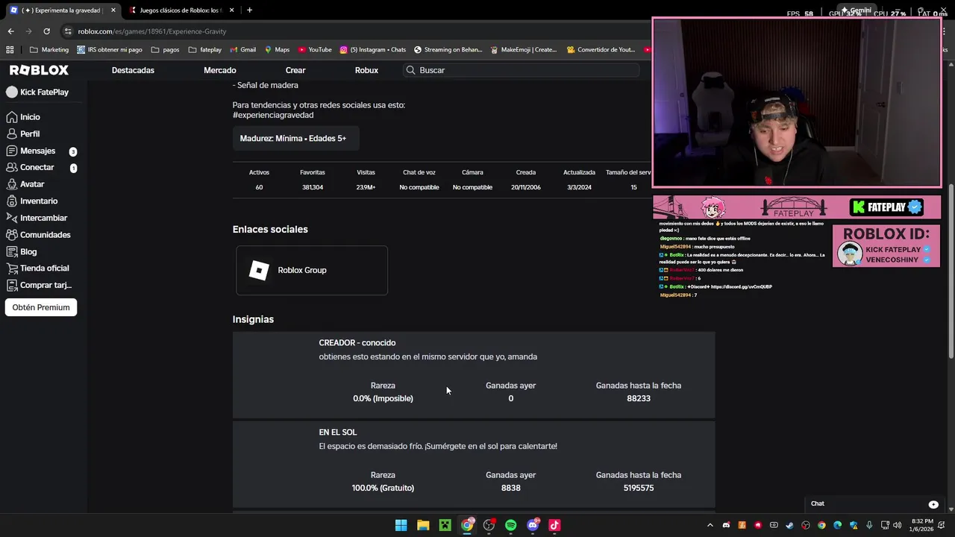955x537 pixels.
Task: Open the OBS Studio taskbar icon
Action: point(489,525)
